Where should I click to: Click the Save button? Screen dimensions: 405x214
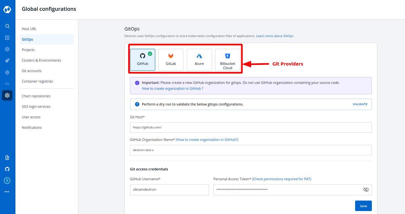(363, 206)
